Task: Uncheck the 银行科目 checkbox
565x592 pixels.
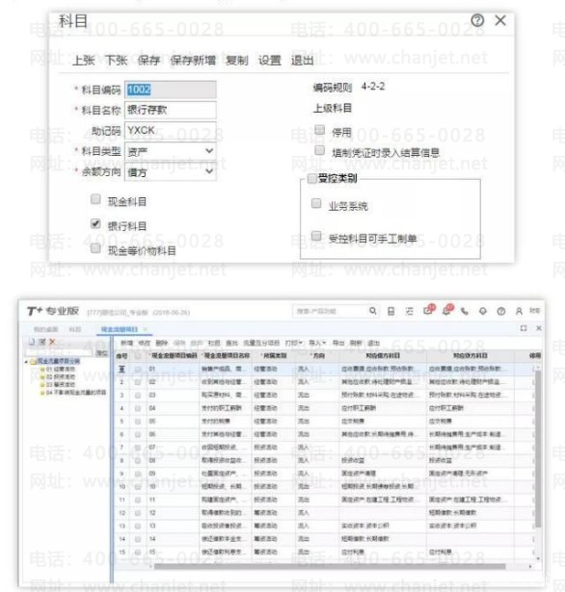Action: tap(95, 223)
